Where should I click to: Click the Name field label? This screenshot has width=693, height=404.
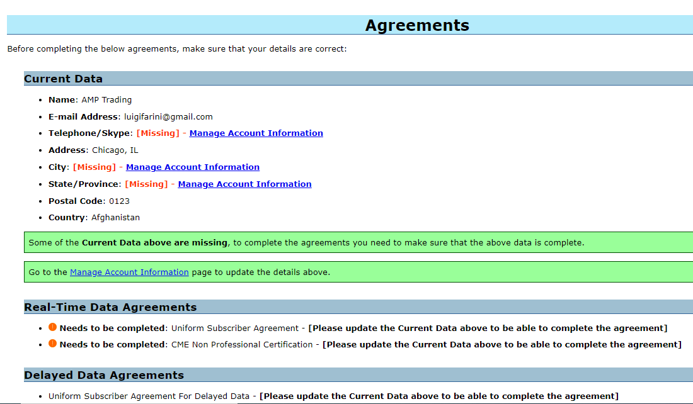pyautogui.click(x=62, y=100)
